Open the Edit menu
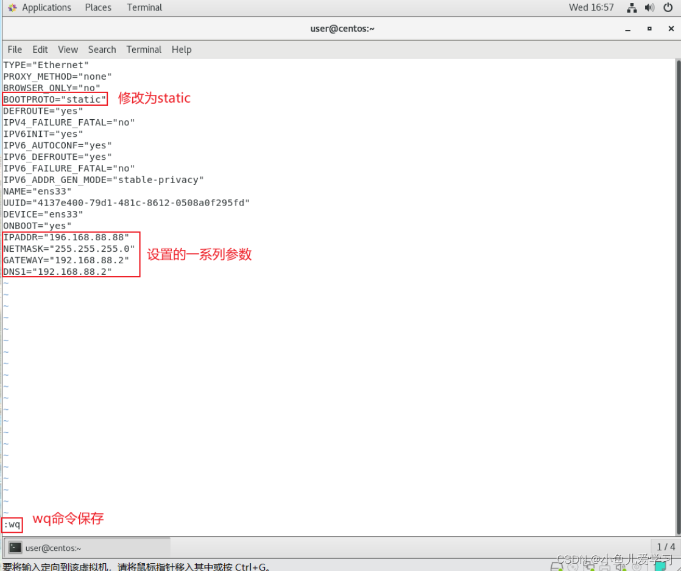The image size is (681, 571). [40, 49]
